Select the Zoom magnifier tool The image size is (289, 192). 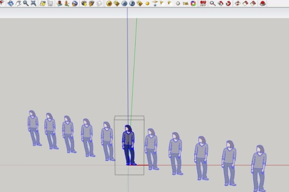click(x=26, y=3)
